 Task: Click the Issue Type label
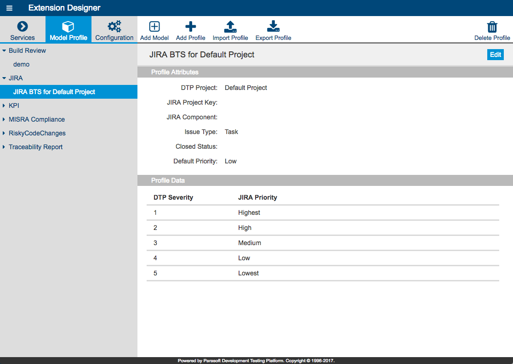(201, 132)
